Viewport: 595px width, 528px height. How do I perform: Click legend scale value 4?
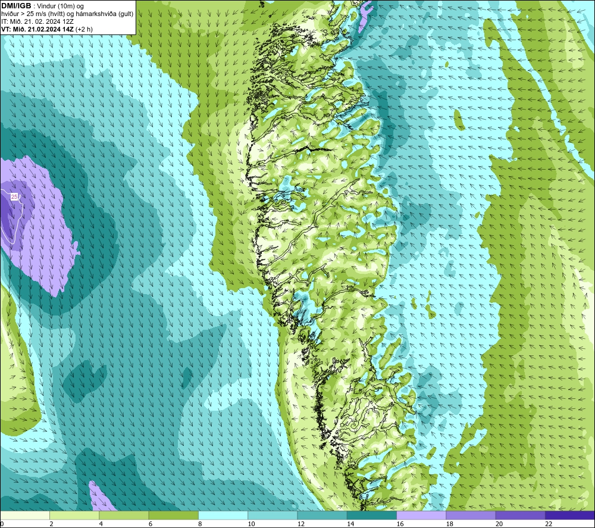point(101,524)
